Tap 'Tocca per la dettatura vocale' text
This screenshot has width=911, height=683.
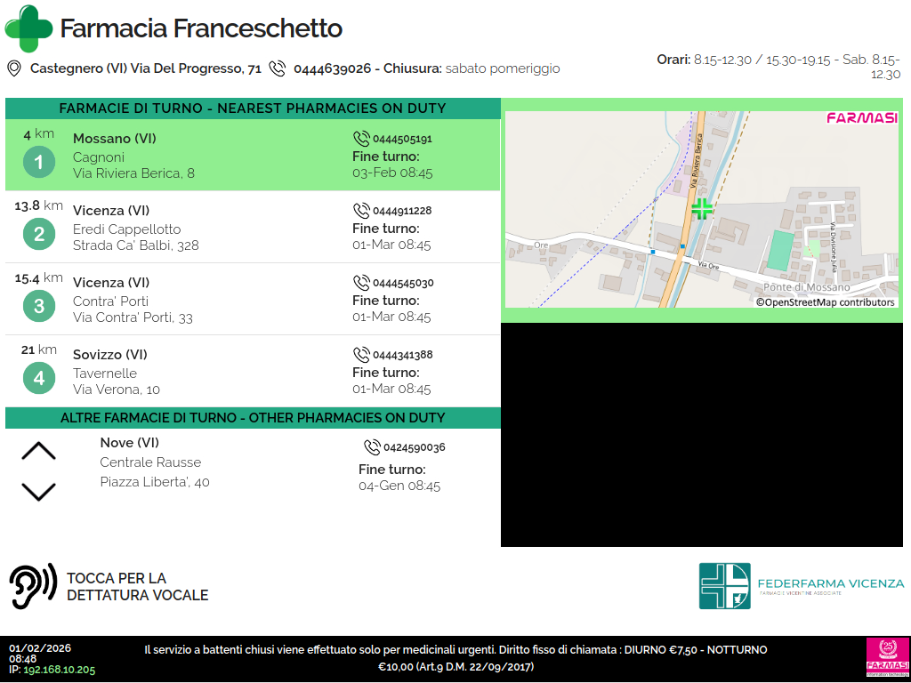point(137,587)
